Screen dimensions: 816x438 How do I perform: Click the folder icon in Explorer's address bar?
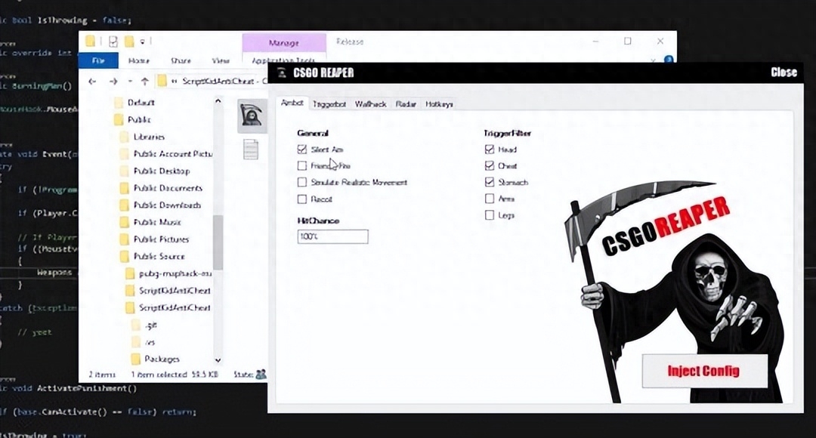click(x=162, y=81)
